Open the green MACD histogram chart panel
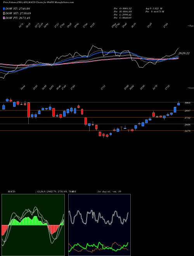The width and height of the screenshot is (194, 256). (33, 225)
